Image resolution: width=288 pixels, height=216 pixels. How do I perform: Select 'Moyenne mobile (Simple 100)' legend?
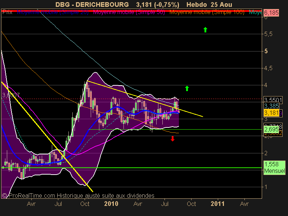[207, 12]
